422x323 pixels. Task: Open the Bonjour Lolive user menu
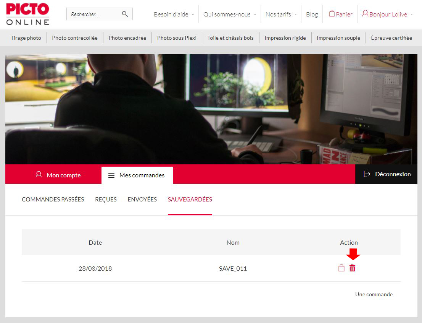click(x=387, y=14)
